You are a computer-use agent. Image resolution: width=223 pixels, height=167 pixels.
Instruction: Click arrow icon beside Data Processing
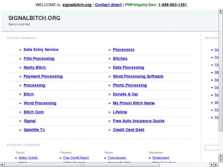tap(110, 68)
